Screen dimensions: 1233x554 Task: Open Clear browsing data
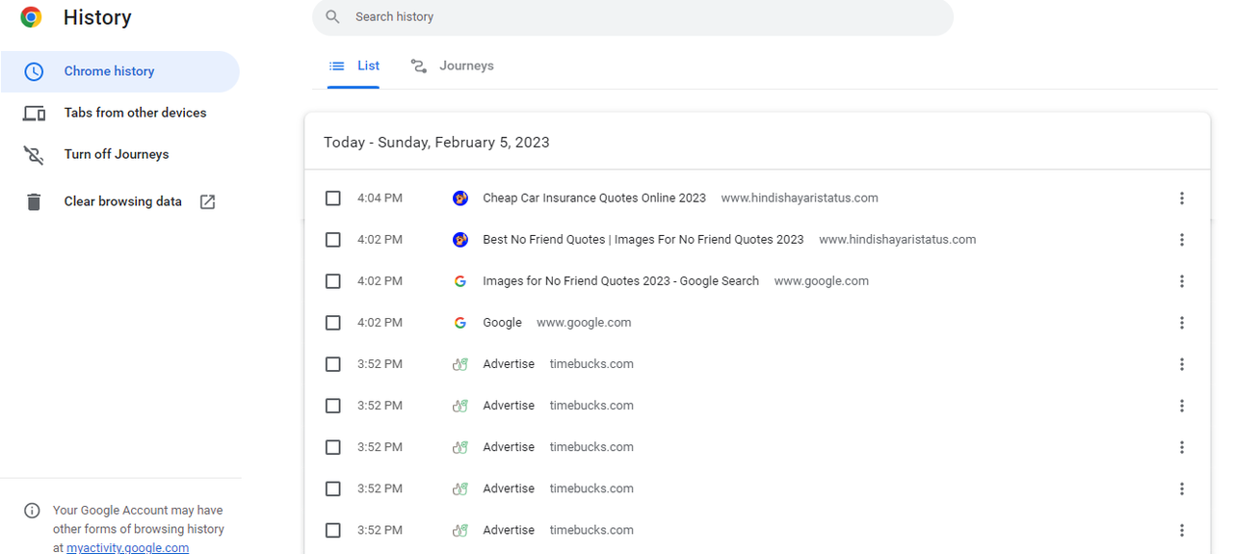(x=119, y=201)
